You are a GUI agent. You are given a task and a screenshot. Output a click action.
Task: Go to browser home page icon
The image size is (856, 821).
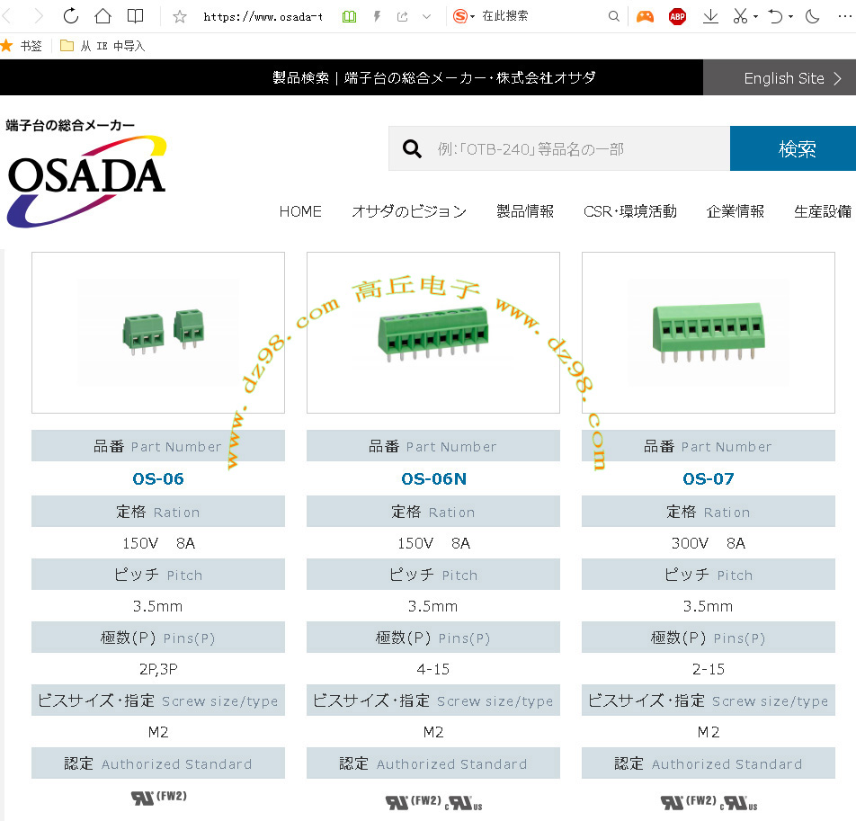click(x=103, y=16)
